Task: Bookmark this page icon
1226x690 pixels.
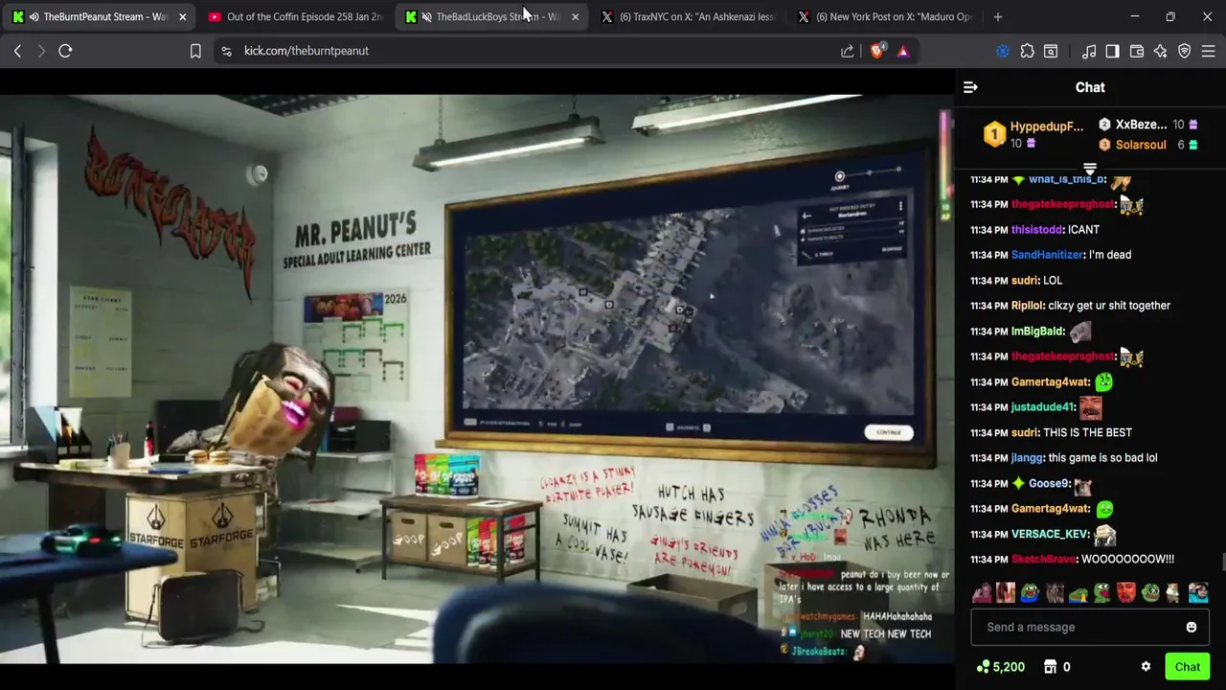Action: pyautogui.click(x=195, y=51)
